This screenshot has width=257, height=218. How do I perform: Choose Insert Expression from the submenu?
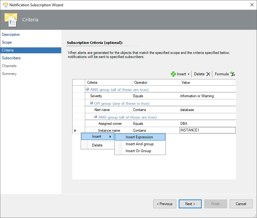139,137
